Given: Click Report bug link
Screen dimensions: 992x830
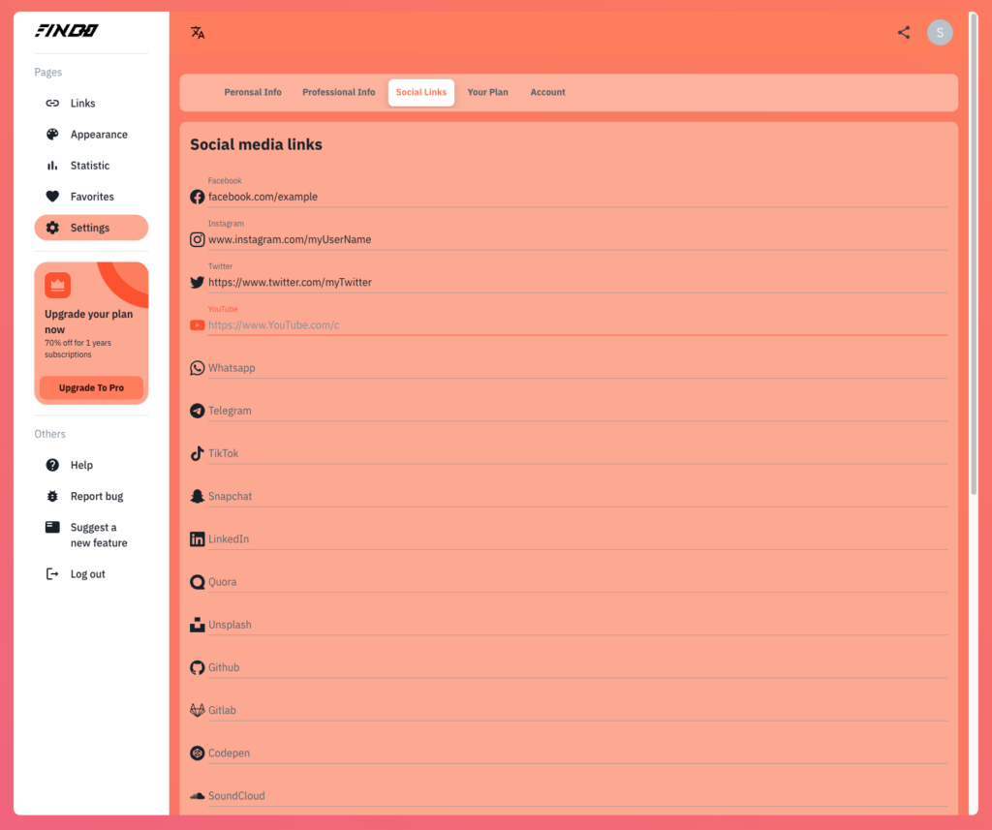Looking at the screenshot, I should 91,496.
